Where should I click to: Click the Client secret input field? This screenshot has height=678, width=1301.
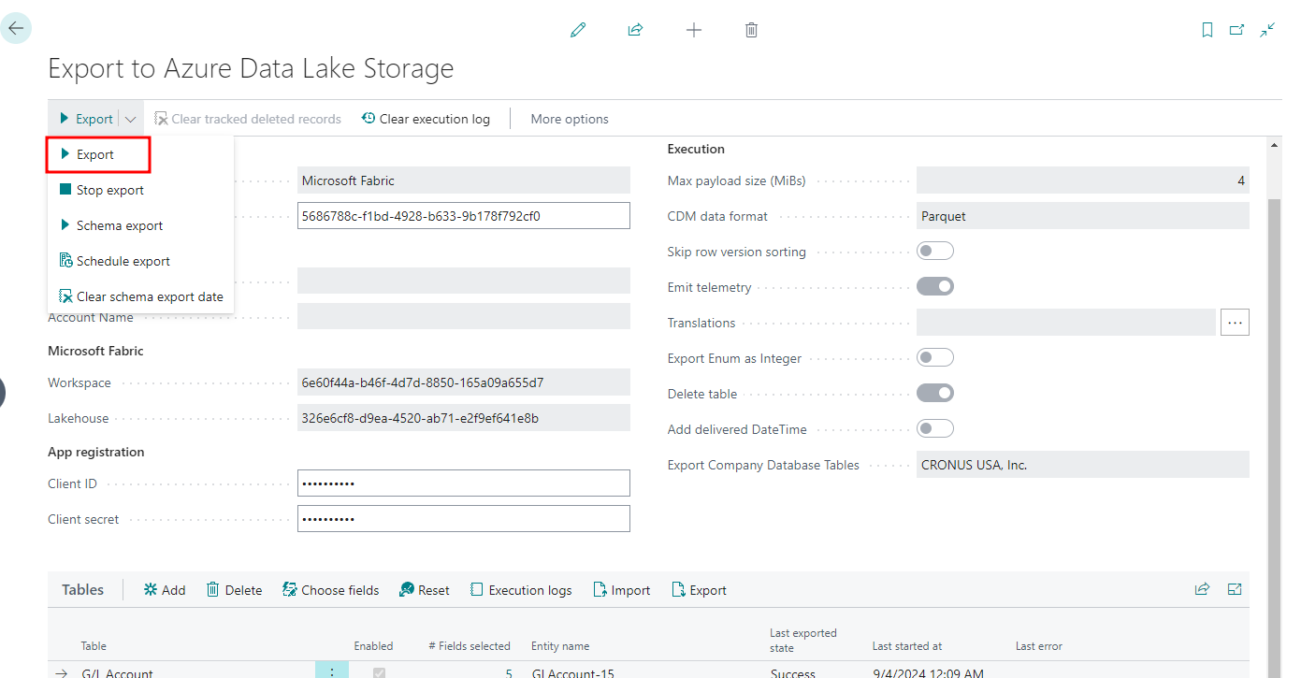(464, 519)
